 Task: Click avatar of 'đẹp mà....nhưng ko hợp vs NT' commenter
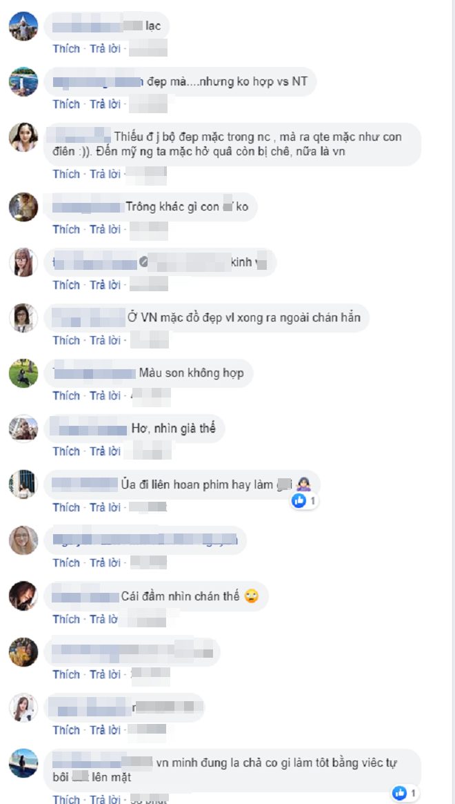tap(23, 81)
